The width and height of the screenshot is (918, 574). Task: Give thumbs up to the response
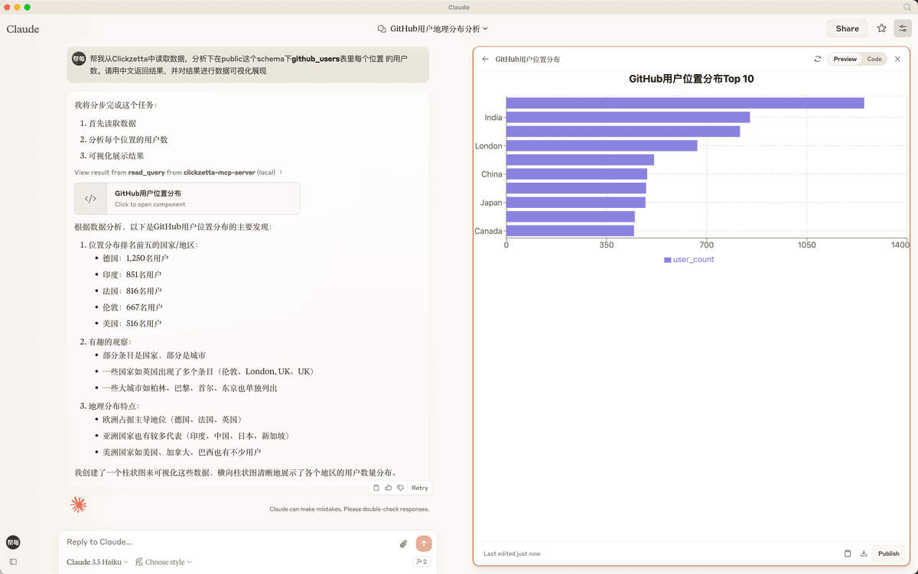tap(389, 488)
